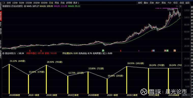Switch to the 分时 intraday chart
Image resolution: width=193 pixels, height=98 pixels.
tap(8, 3)
